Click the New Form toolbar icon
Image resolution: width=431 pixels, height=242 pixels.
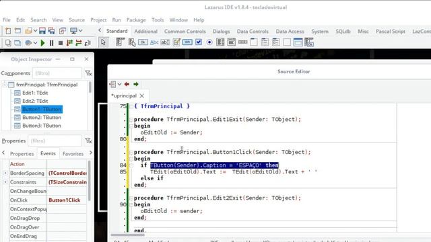(18, 31)
